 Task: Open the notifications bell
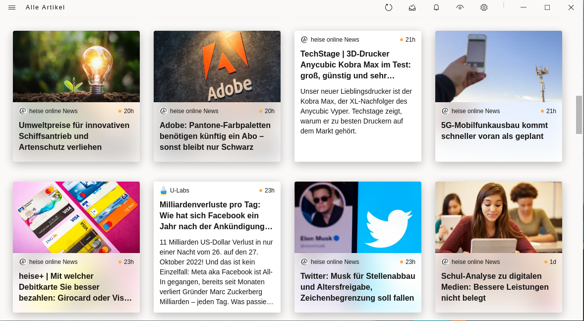click(x=436, y=7)
